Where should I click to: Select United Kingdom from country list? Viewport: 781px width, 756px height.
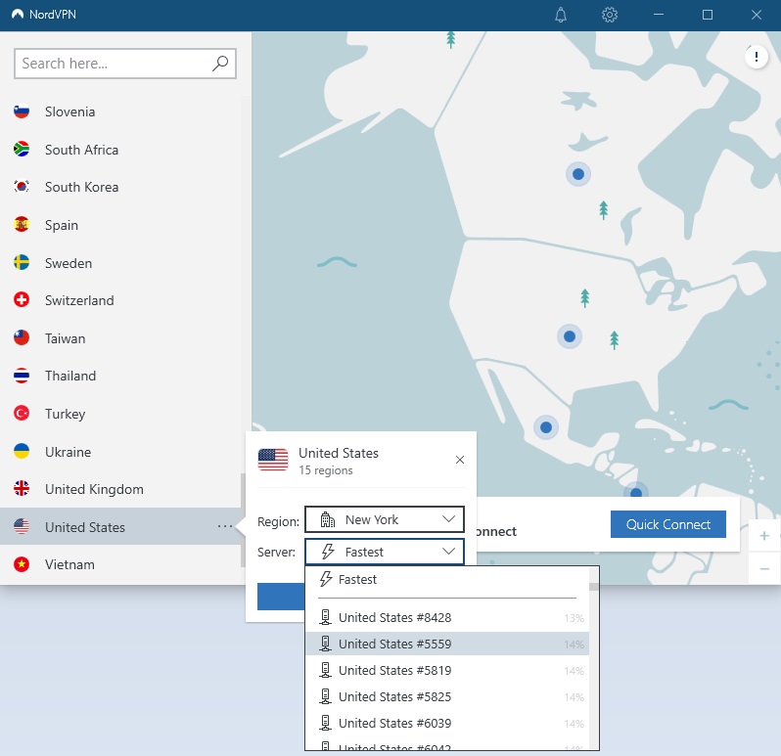(120, 489)
